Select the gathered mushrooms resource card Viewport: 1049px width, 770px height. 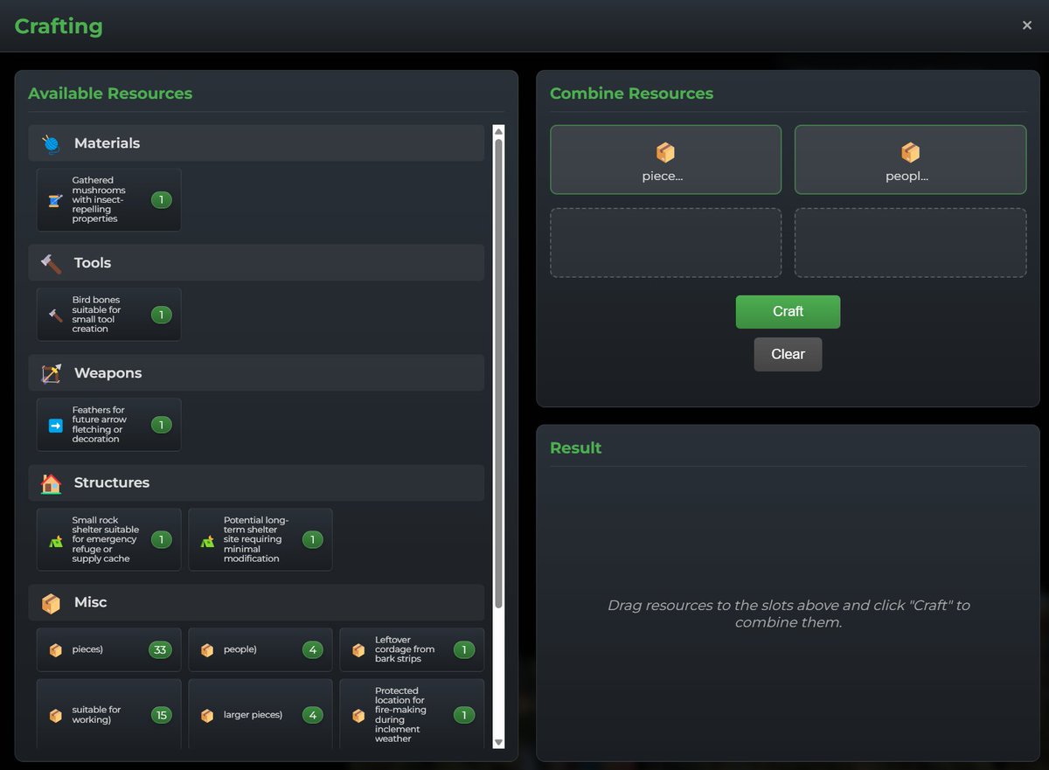108,199
